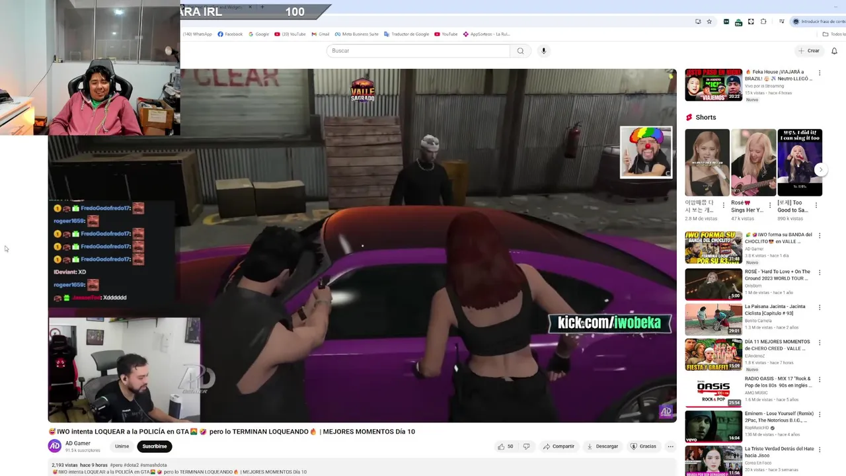Screen dimensions: 846x476
Task: Open a new browser tab
Action: (262, 7)
